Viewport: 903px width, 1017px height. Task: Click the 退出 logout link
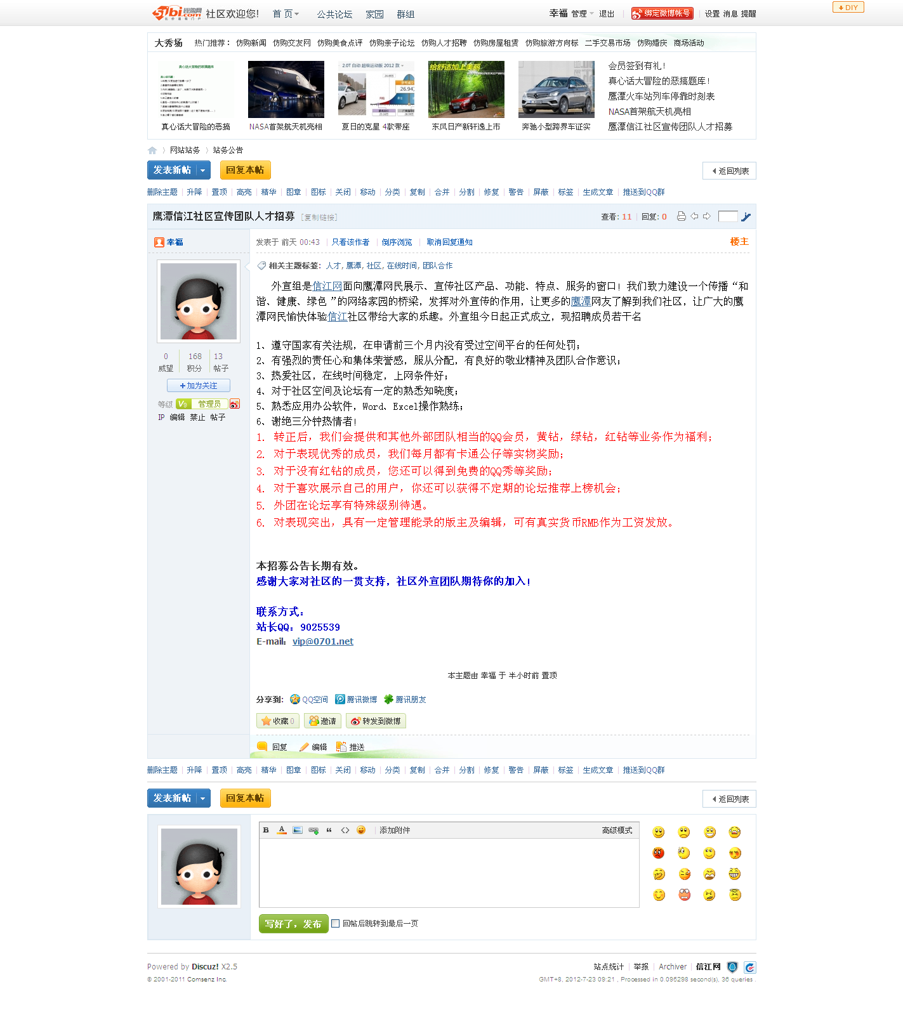[x=607, y=14]
